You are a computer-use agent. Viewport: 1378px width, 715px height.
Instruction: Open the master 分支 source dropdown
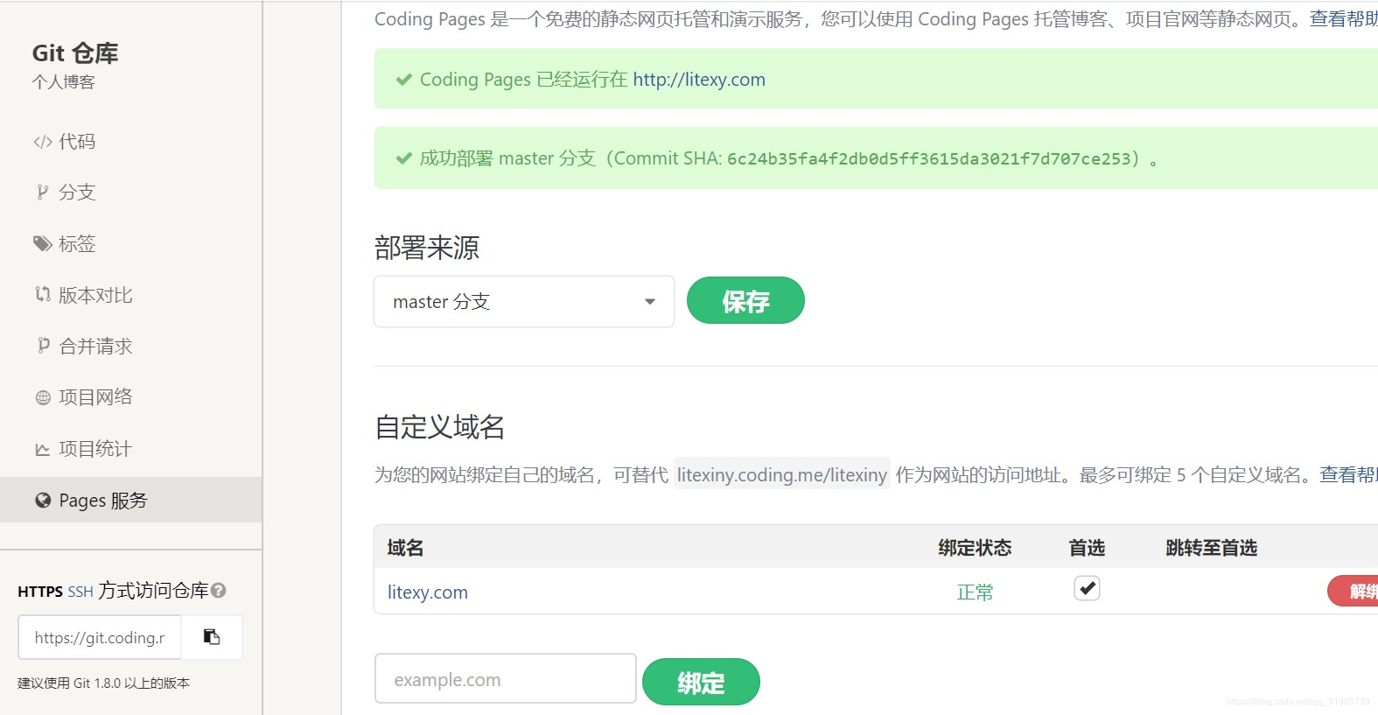pos(524,302)
